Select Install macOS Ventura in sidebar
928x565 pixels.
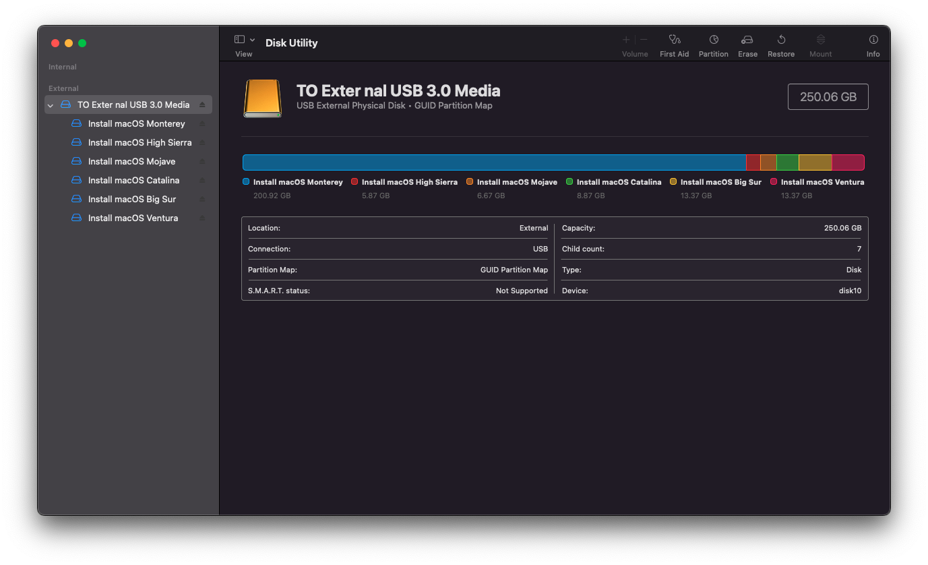(x=128, y=218)
